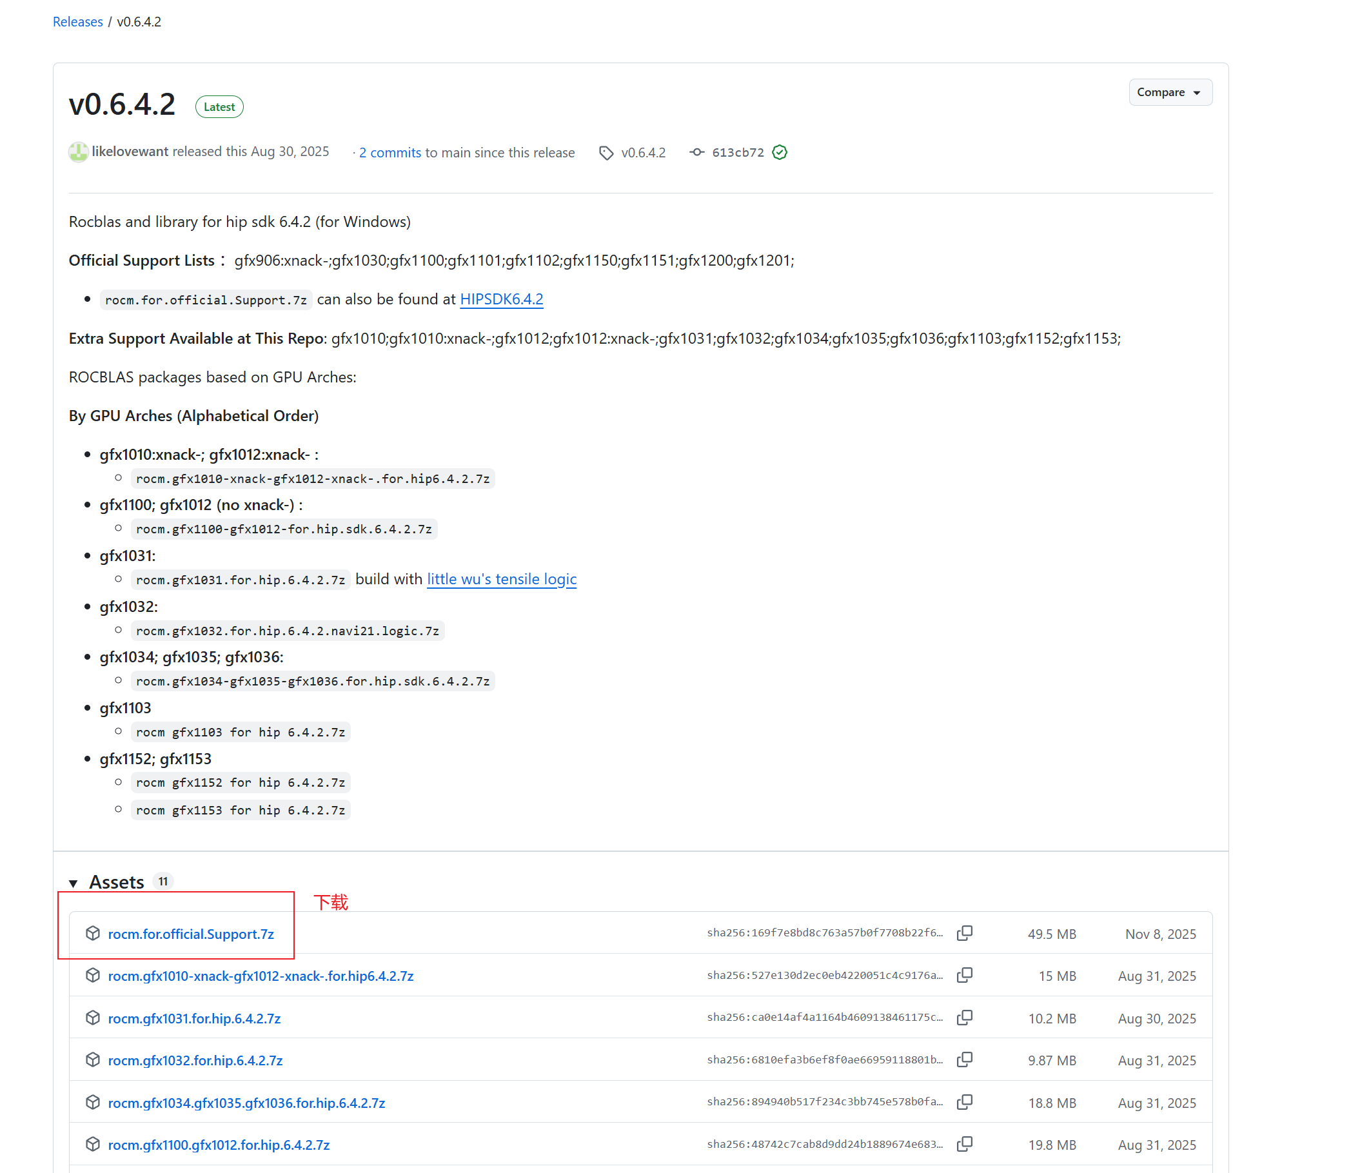The height and width of the screenshot is (1173, 1371).
Task: Copy sha256 of rocm.gfx1031 asset
Action: (x=964, y=1018)
